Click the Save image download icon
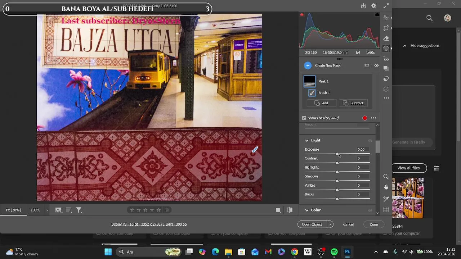Image resolution: width=461 pixels, height=259 pixels. [x=363, y=6]
